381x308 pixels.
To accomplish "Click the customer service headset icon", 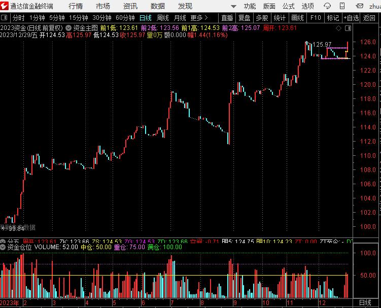I will (x=327, y=6).
